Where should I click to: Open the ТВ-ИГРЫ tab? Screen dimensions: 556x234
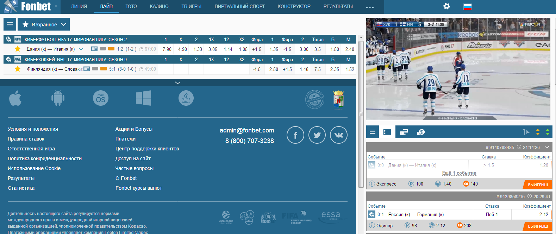(x=192, y=6)
